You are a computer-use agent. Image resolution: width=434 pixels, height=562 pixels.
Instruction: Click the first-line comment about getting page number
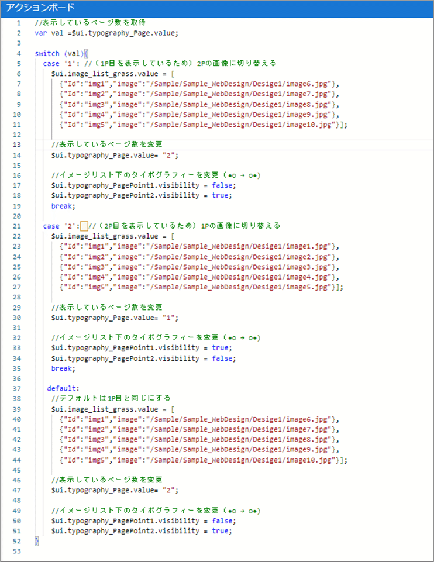90,23
